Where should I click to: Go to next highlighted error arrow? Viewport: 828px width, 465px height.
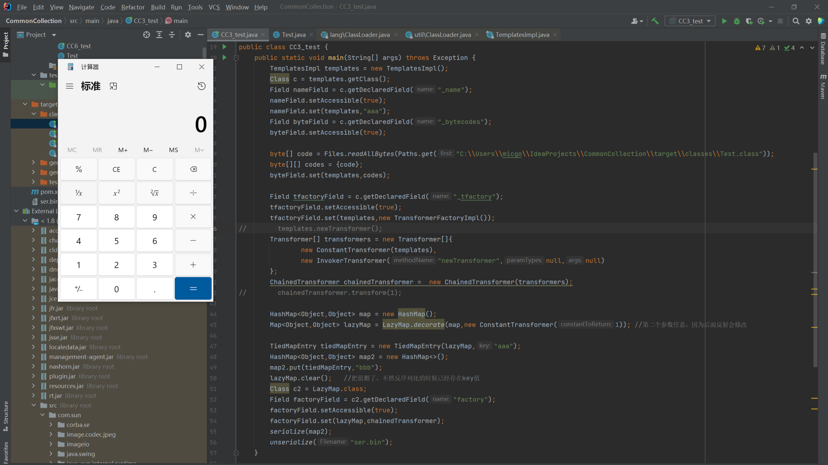tap(812, 48)
